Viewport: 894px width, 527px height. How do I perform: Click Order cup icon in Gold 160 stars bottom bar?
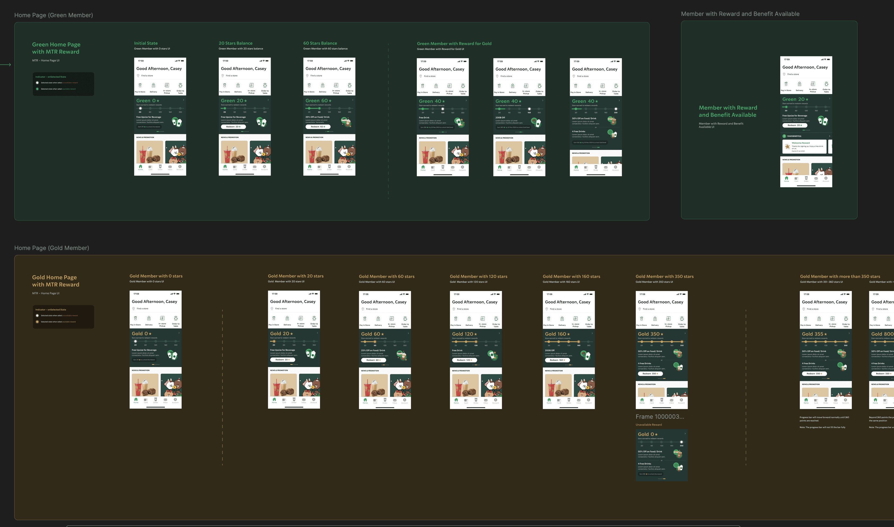pyautogui.click(x=569, y=400)
